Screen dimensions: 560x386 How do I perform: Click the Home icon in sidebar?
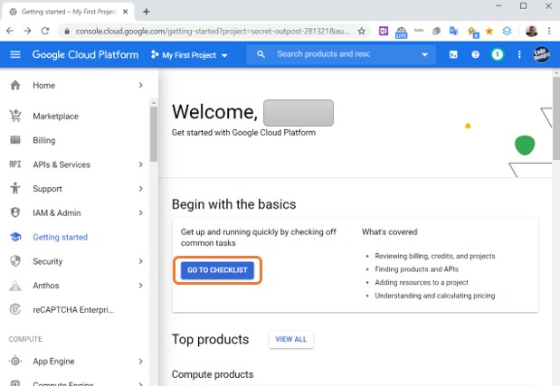pyautogui.click(x=15, y=85)
